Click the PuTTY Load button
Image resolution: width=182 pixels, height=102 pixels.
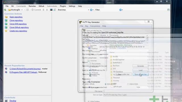tap(140, 70)
